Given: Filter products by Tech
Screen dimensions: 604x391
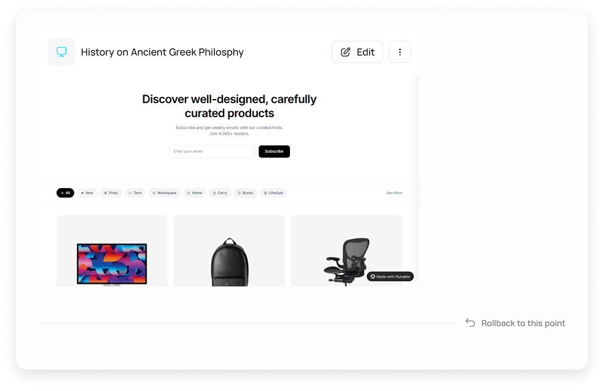Looking at the screenshot, I should click(x=135, y=193).
